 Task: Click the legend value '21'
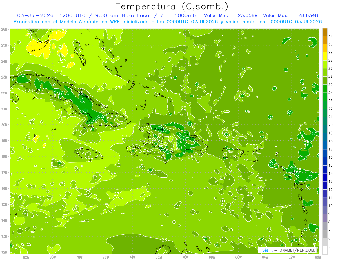[331, 117]
